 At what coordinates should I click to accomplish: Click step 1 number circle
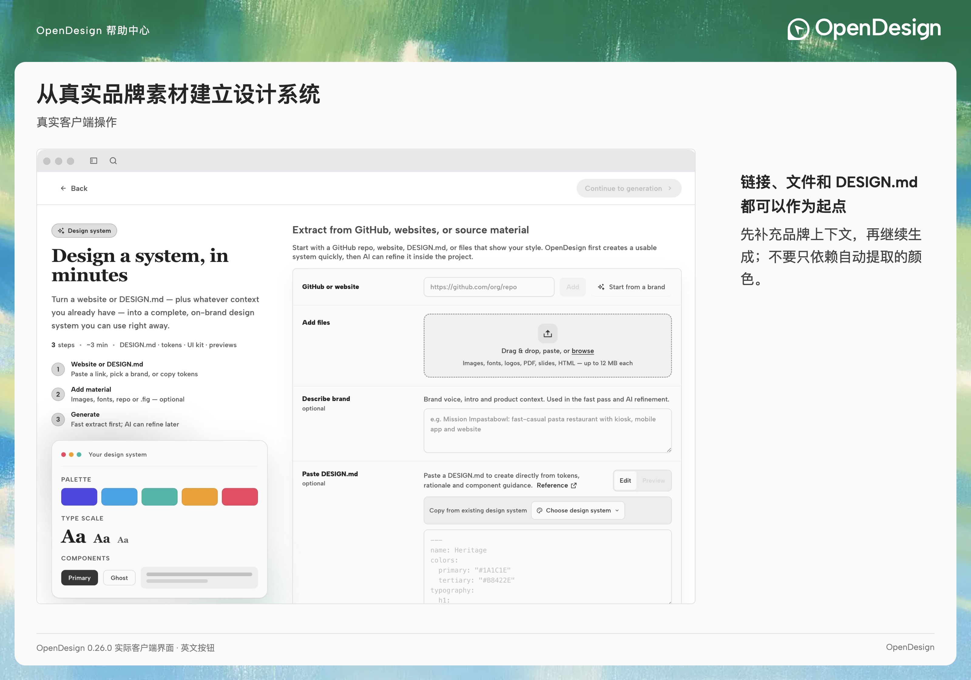point(58,369)
